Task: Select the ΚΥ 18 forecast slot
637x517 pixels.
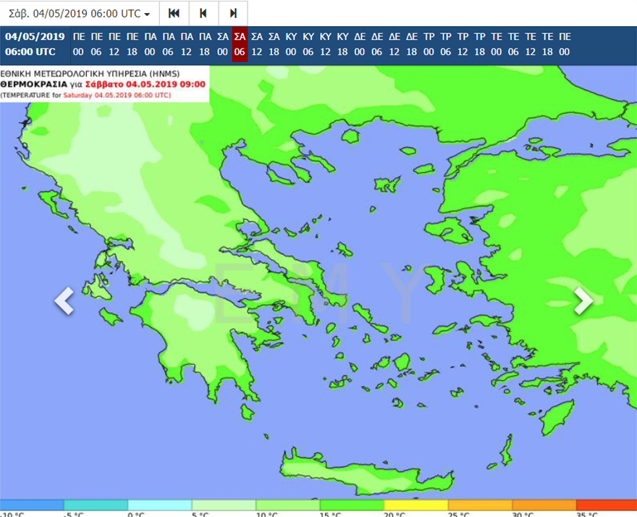Action: coord(342,44)
